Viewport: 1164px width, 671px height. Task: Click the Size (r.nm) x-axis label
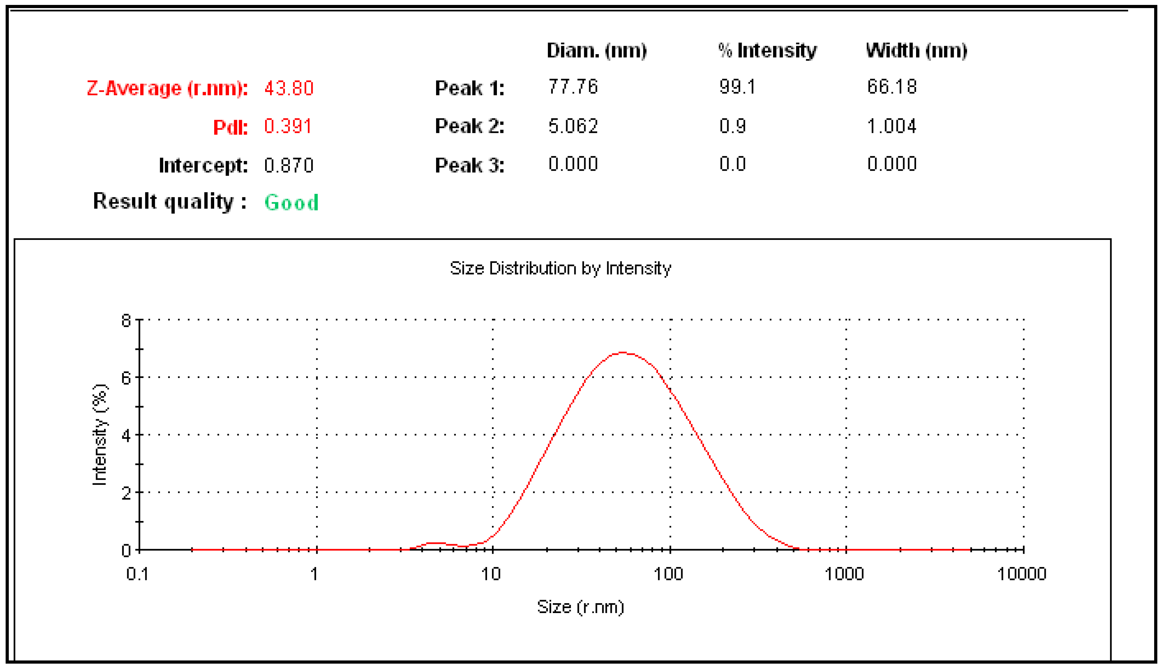coord(581,607)
